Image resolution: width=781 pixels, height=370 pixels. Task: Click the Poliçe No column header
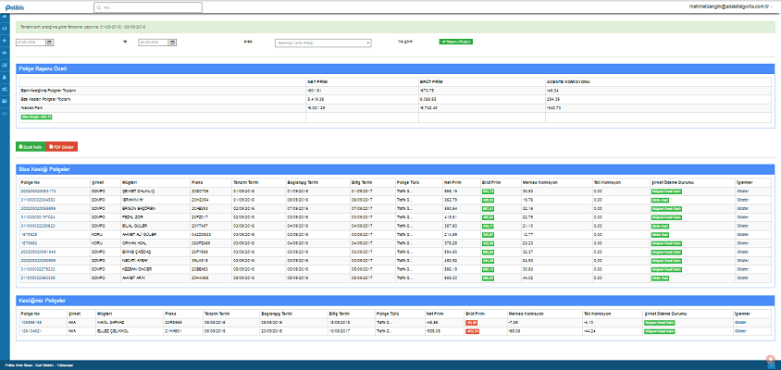pyautogui.click(x=29, y=182)
